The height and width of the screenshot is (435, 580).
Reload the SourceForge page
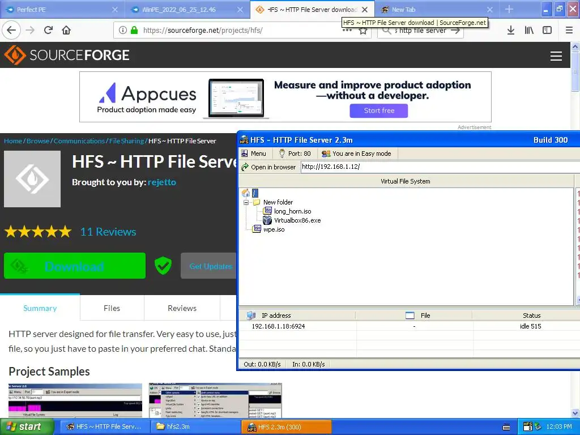tap(48, 30)
